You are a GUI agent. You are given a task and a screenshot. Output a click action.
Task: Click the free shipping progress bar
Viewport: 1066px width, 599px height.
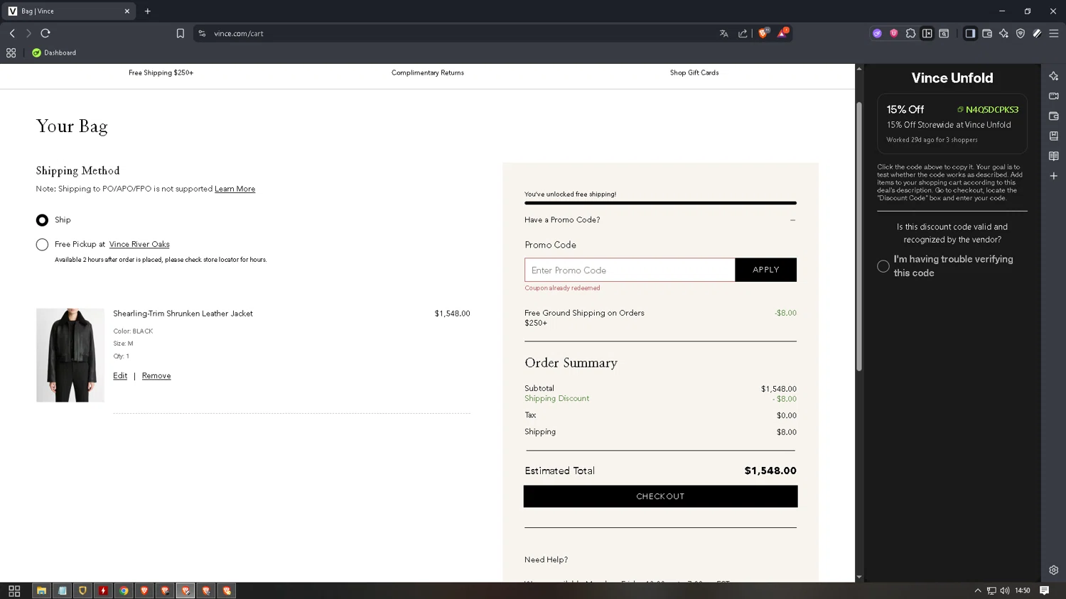(660, 203)
